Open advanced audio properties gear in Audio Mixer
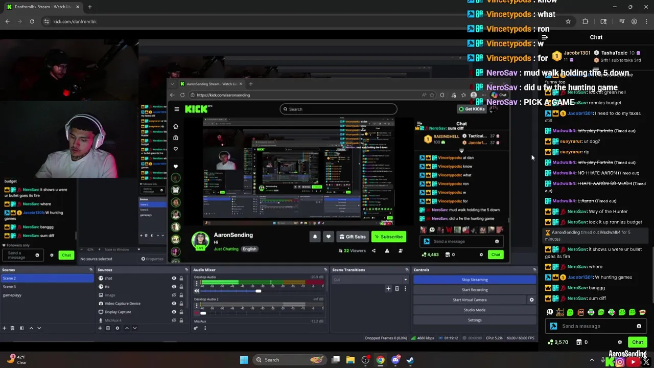Image resolution: width=654 pixels, height=368 pixels. pyautogui.click(x=196, y=328)
